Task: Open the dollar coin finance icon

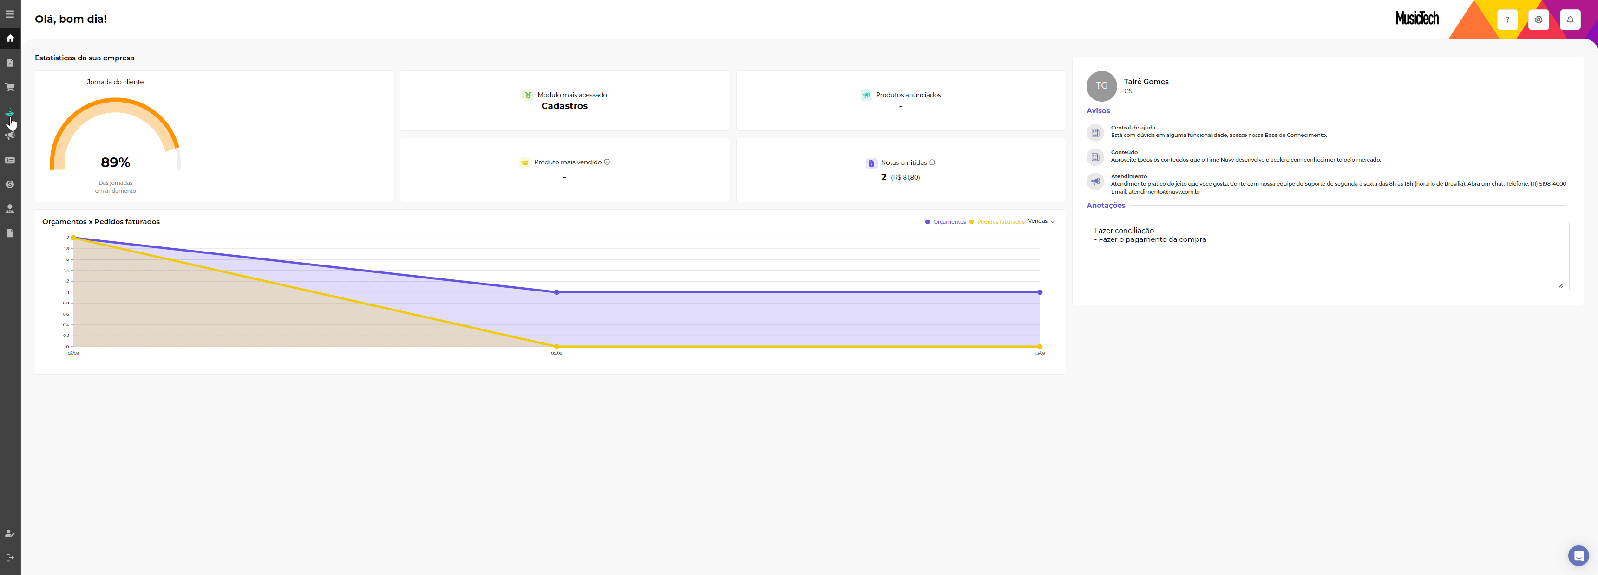Action: coord(10,185)
